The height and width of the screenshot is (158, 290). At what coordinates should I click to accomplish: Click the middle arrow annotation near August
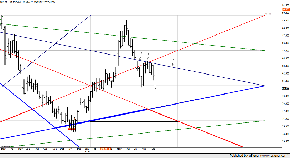[148, 55]
